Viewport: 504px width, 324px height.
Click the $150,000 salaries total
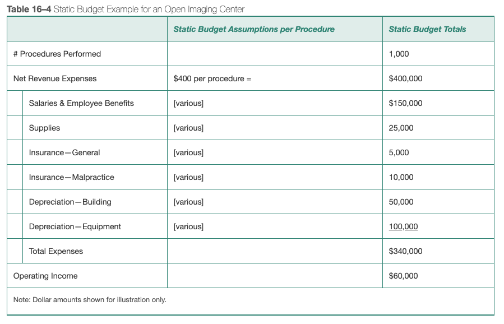point(406,103)
